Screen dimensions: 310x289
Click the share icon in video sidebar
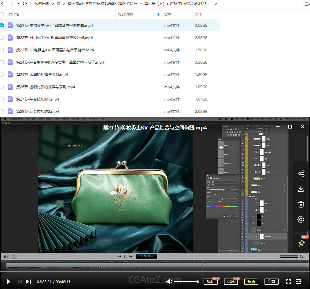point(301,173)
